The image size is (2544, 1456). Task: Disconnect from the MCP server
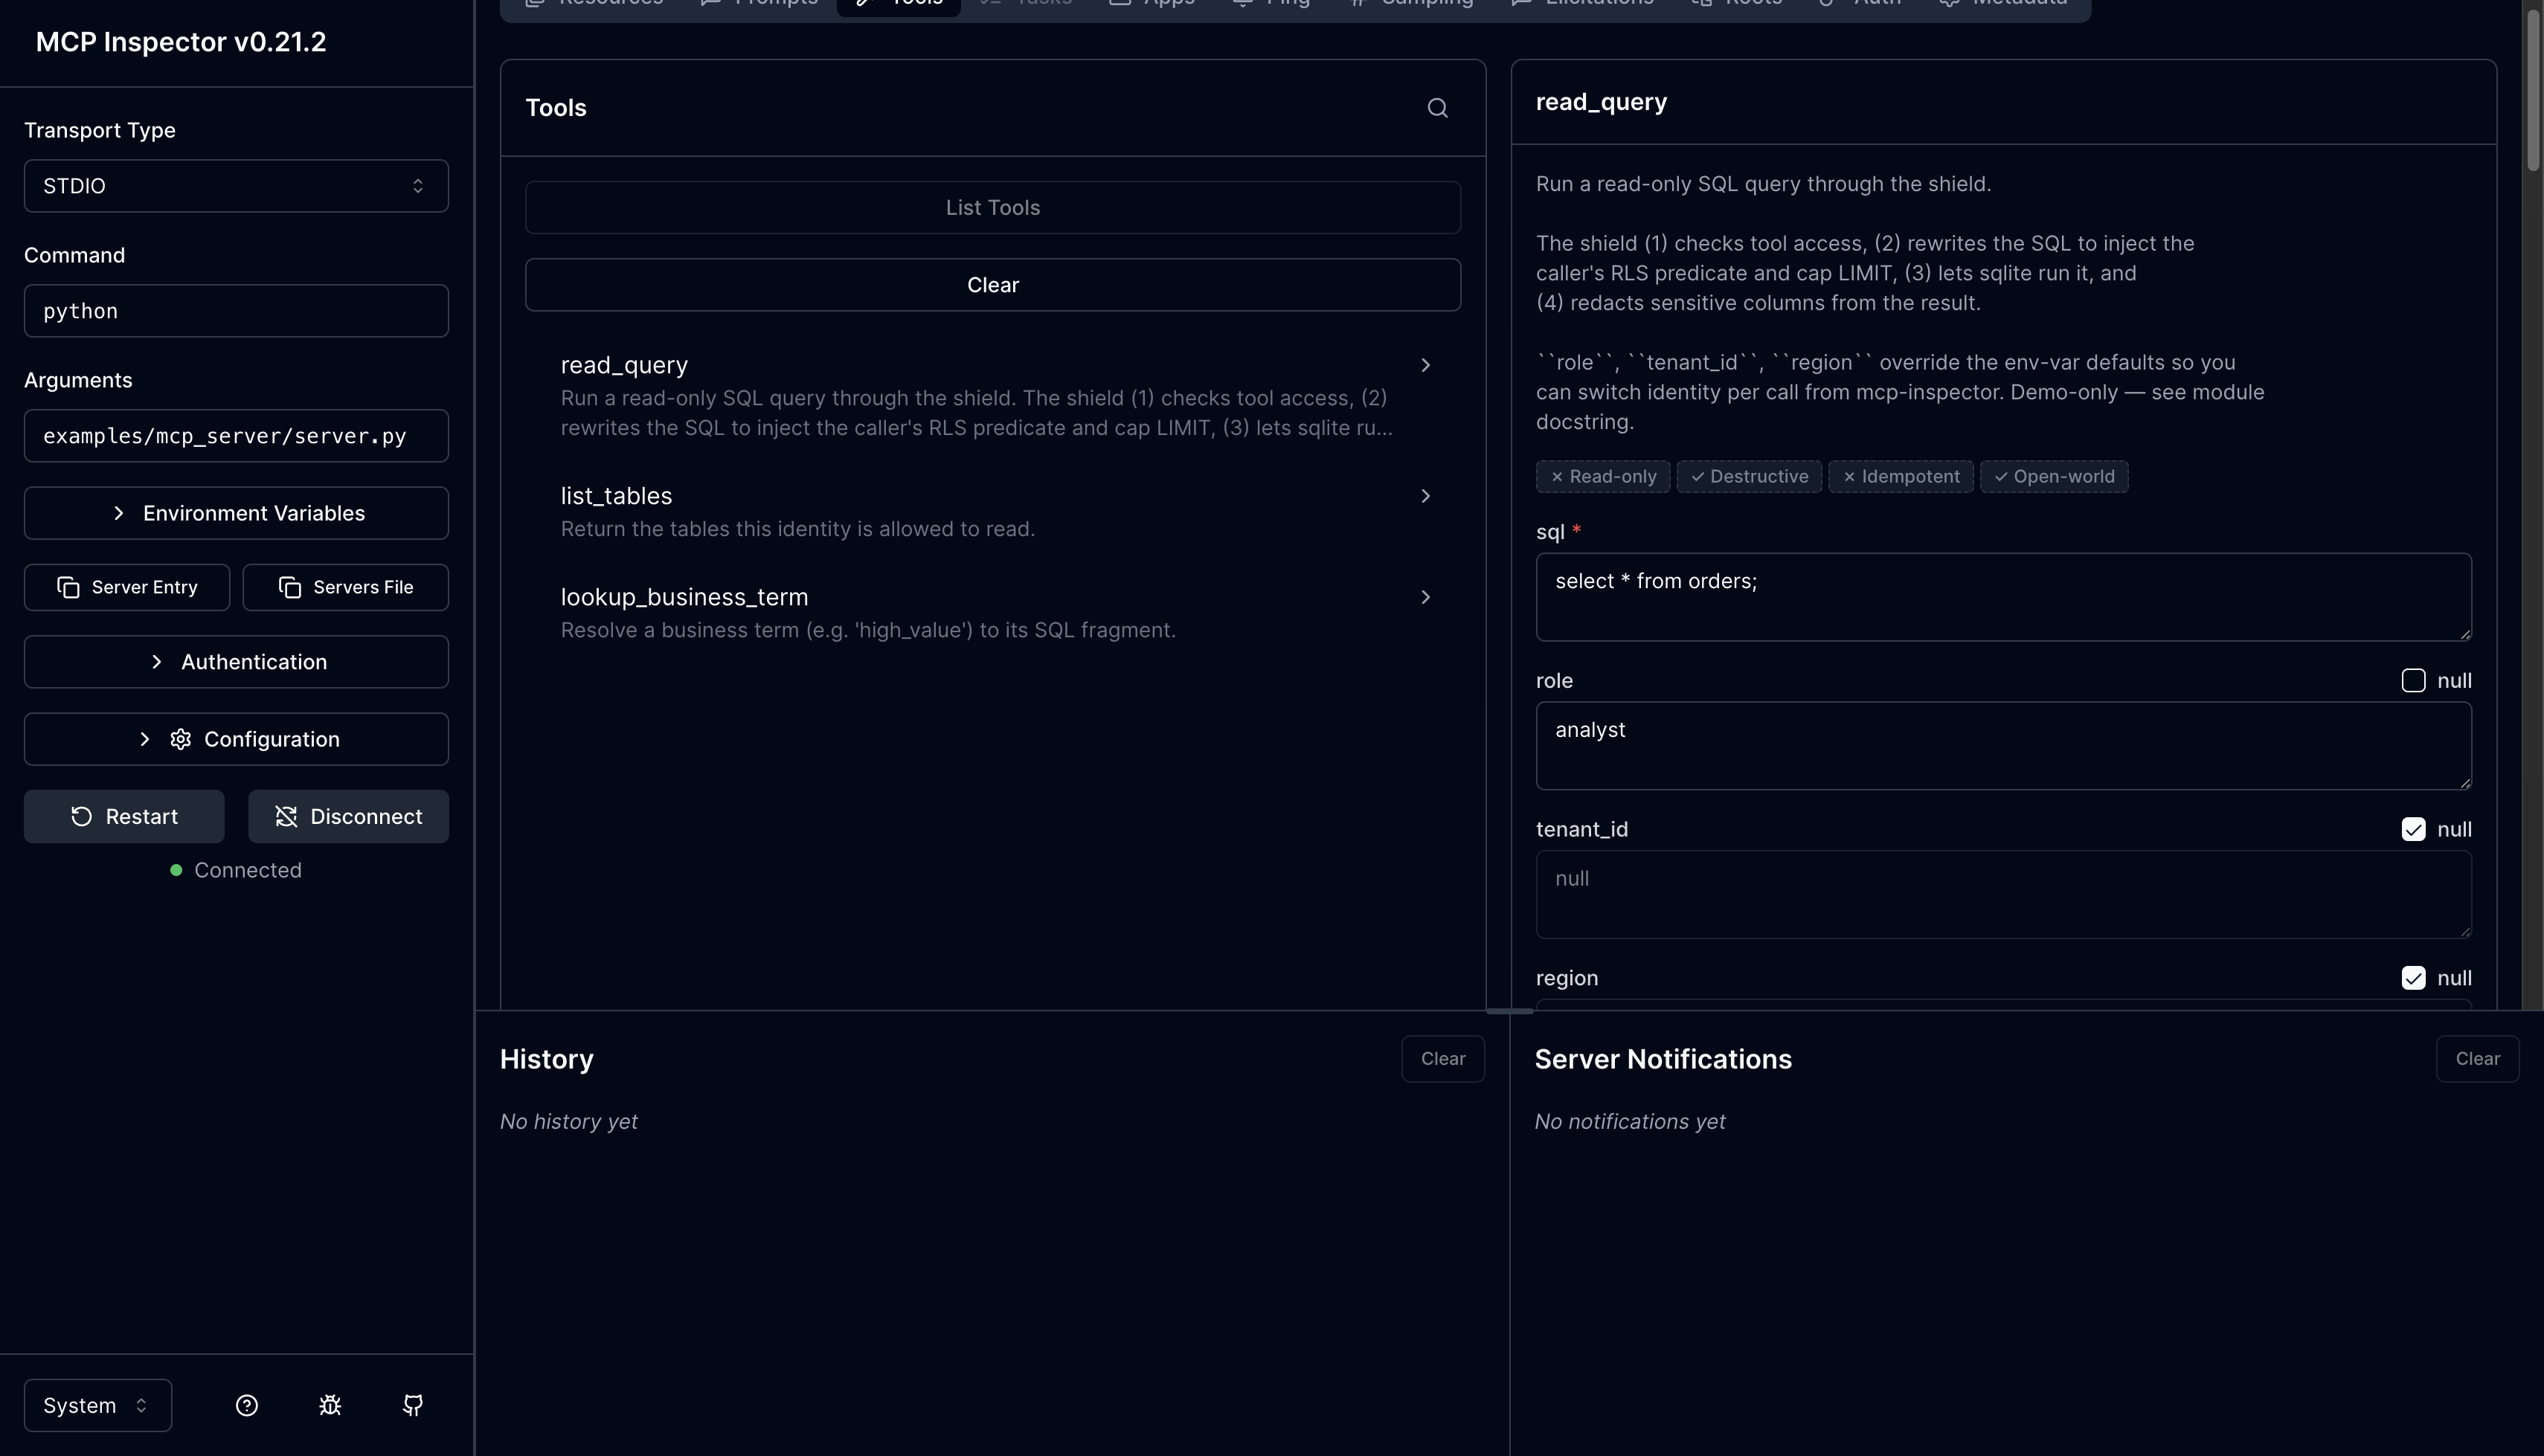348,816
